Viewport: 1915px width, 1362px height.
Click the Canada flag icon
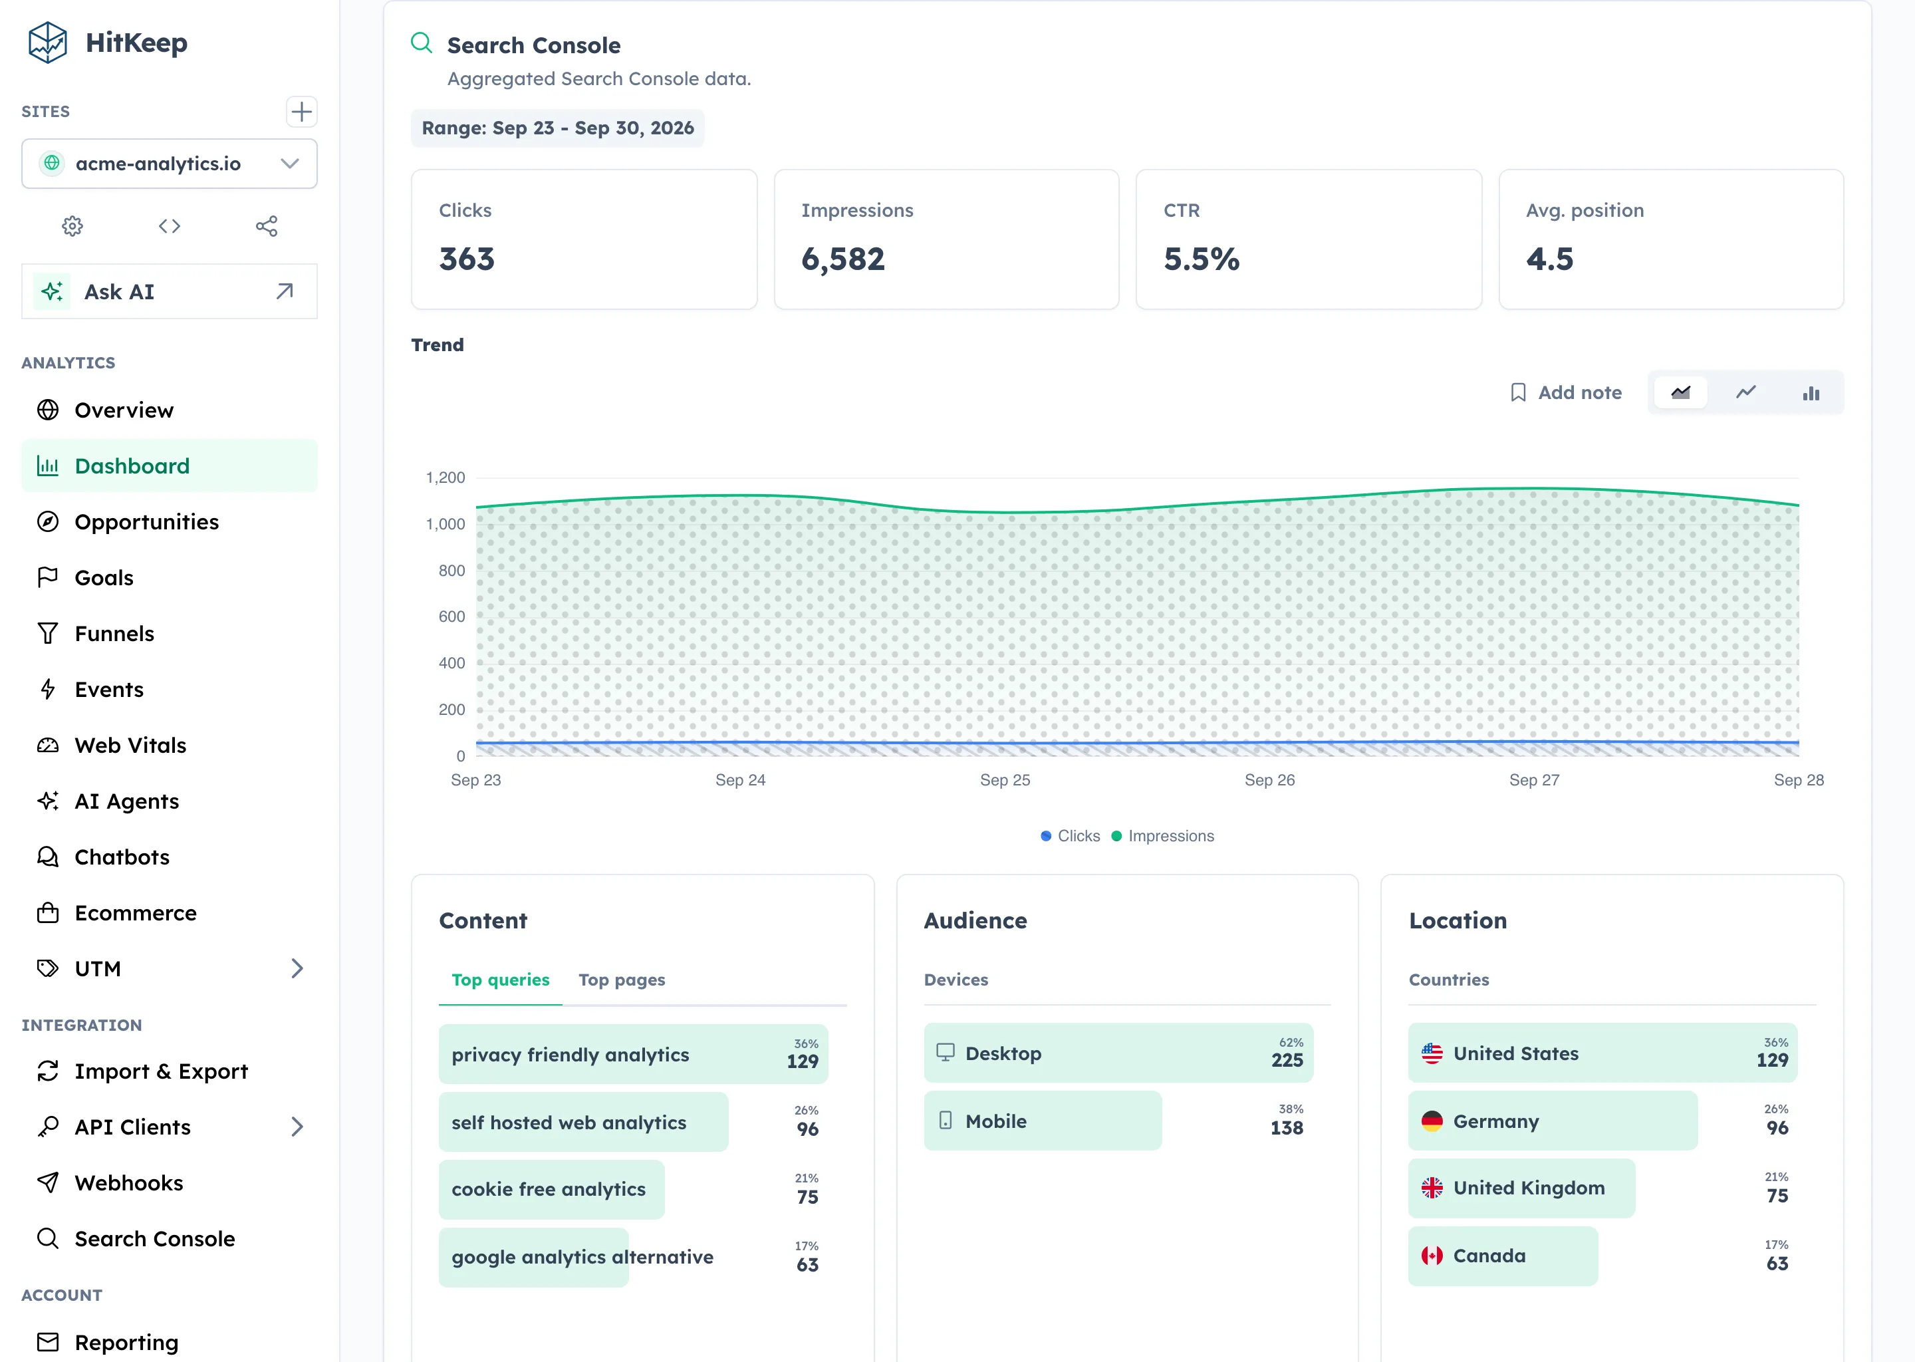1432,1256
